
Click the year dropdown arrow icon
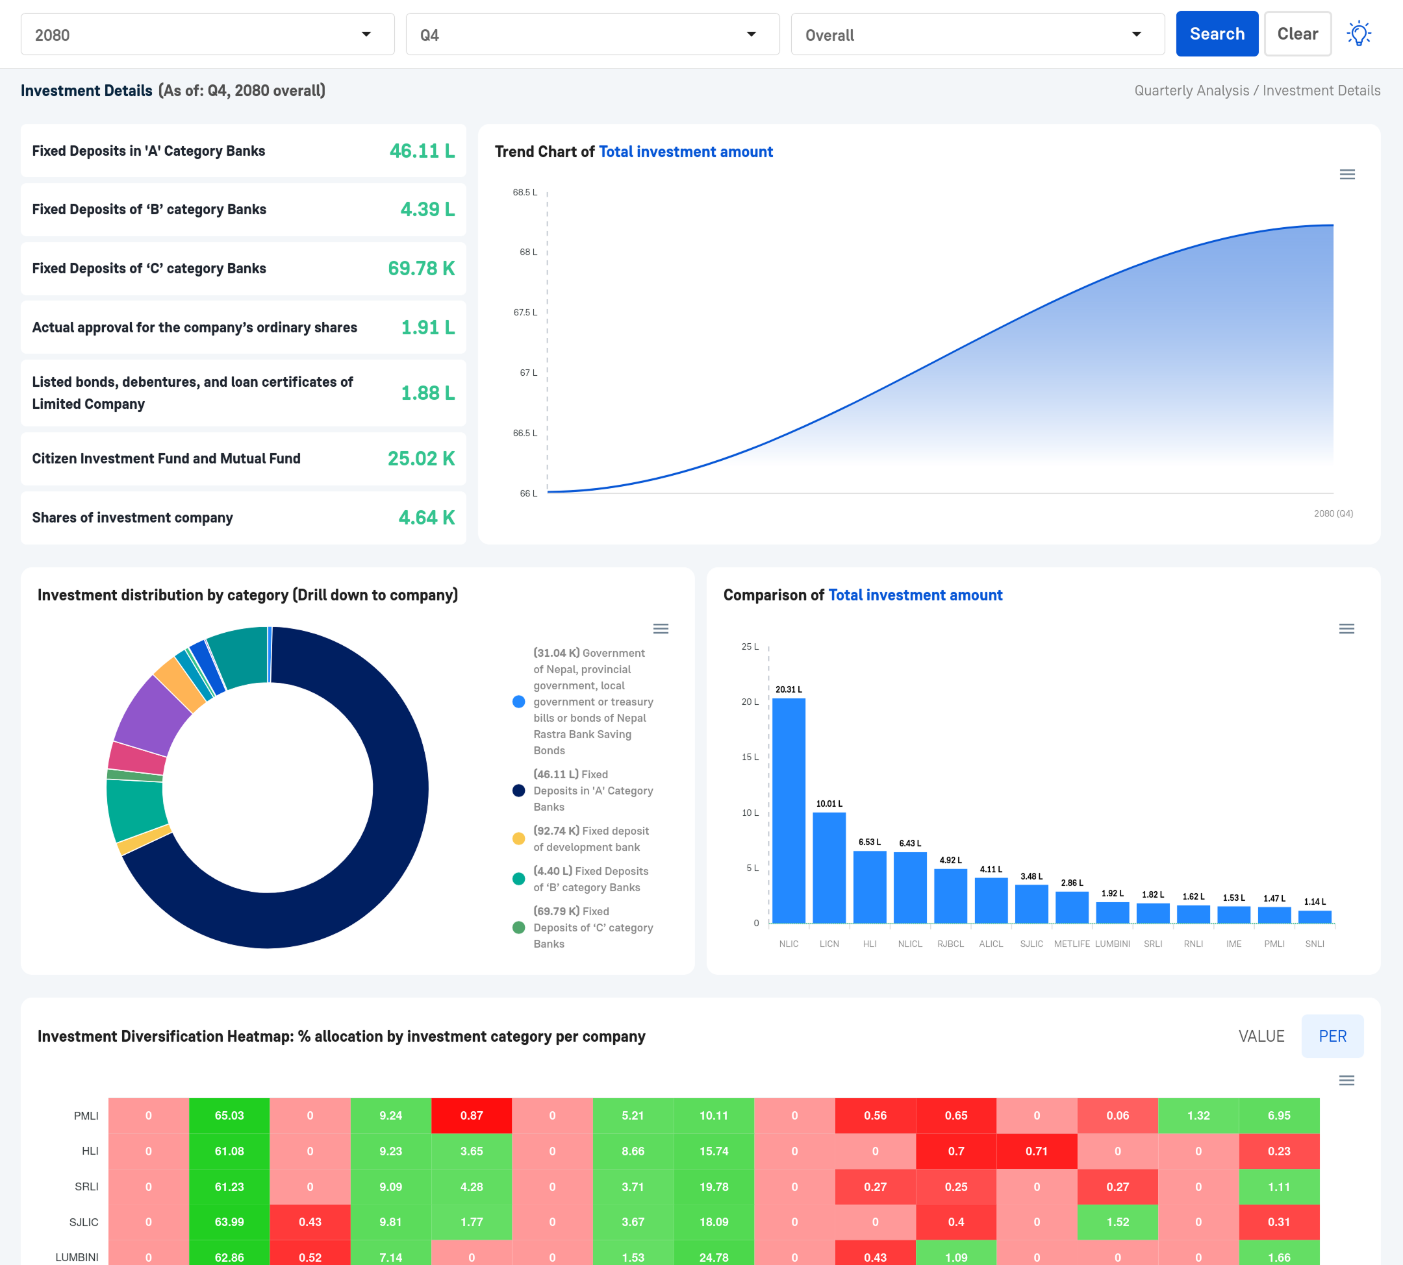pyautogui.click(x=366, y=34)
